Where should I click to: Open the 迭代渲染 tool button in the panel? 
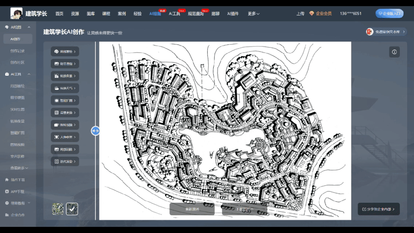[65, 161]
